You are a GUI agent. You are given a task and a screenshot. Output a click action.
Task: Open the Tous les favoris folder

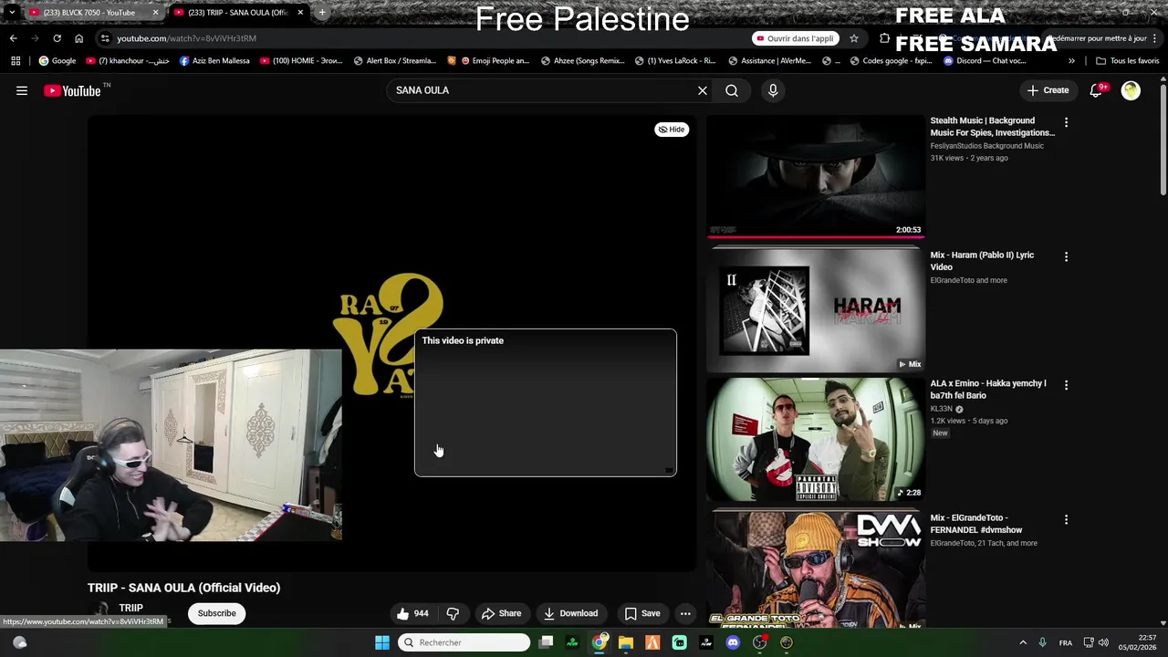point(1128,61)
